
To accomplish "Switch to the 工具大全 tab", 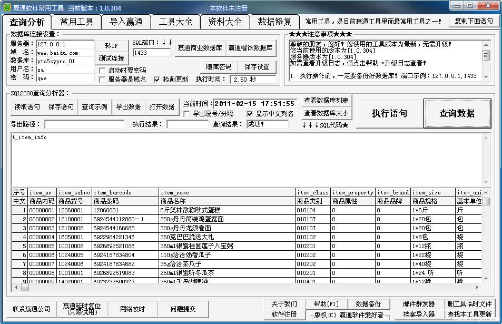I will tap(175, 22).
